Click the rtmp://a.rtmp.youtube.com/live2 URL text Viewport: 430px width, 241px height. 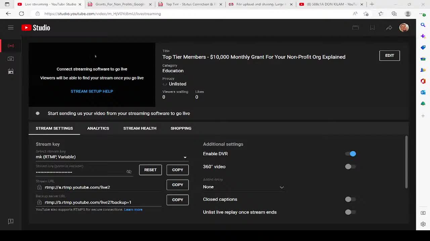pos(77,187)
